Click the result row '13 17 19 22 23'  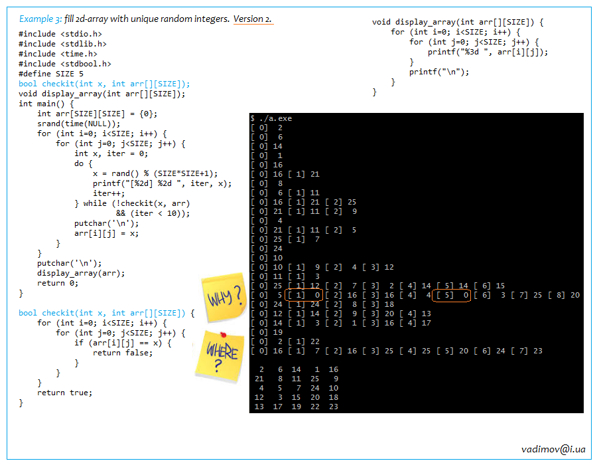(297, 407)
